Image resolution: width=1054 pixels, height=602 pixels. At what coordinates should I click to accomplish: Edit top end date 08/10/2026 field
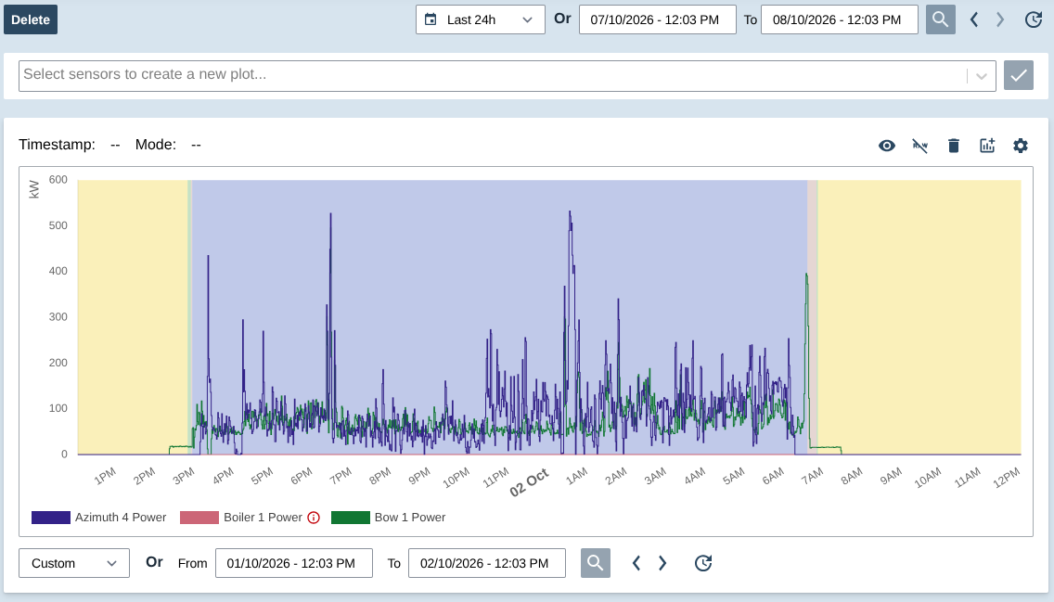click(x=839, y=19)
